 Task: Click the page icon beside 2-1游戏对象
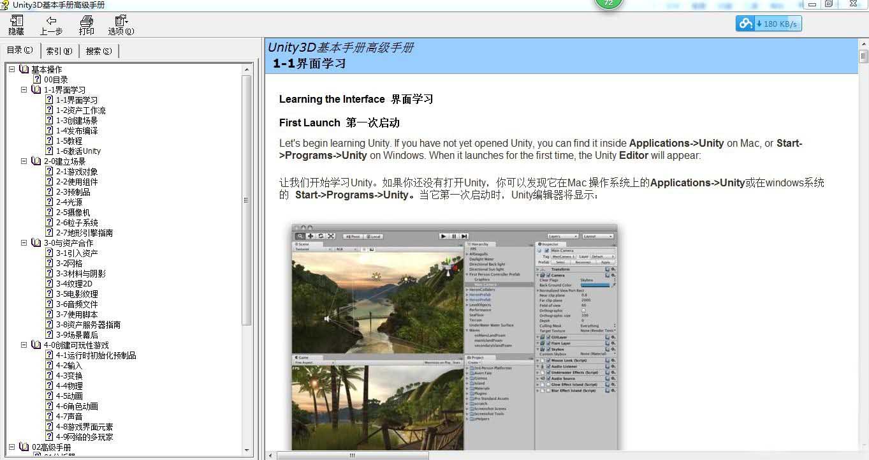tap(49, 171)
